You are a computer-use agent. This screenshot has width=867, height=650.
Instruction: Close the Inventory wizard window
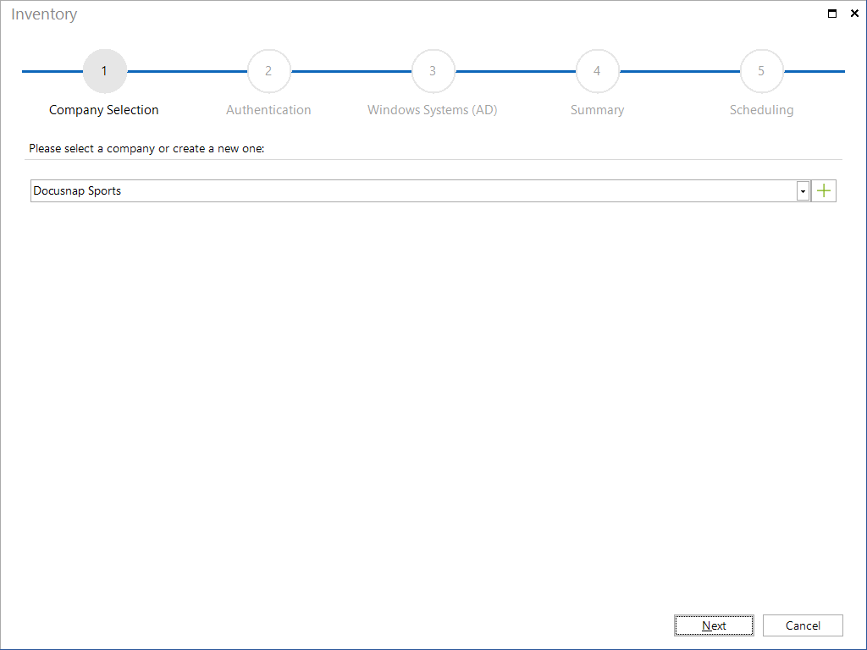coord(854,14)
